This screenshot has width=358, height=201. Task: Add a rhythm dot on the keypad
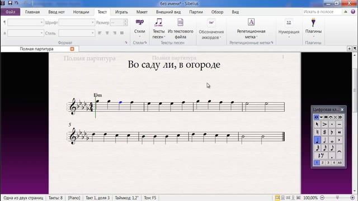332,156
